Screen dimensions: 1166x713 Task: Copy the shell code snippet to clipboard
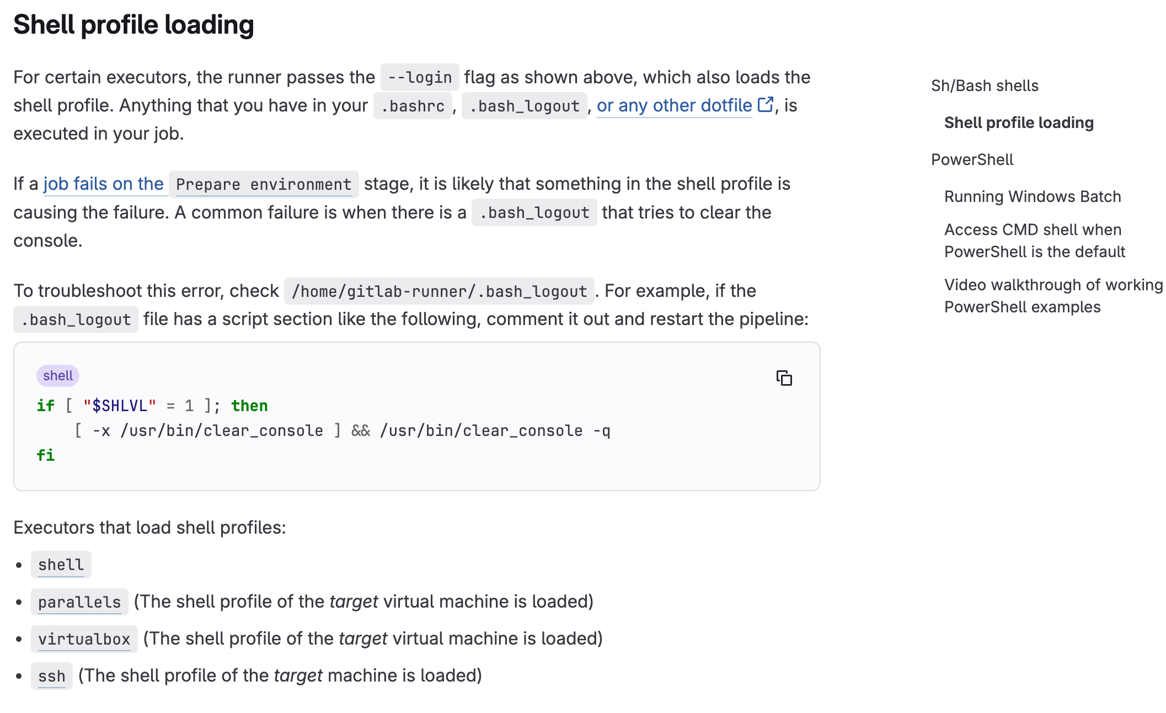pyautogui.click(x=784, y=378)
